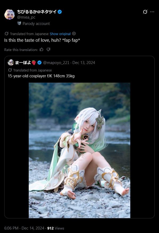Click Show original translation link

[x=60, y=34]
